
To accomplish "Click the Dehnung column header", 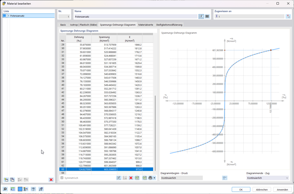I will coord(79,39).
